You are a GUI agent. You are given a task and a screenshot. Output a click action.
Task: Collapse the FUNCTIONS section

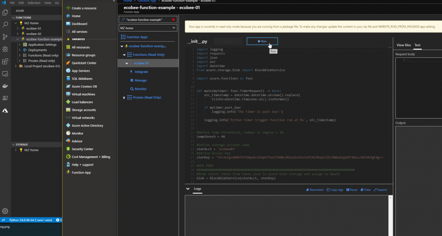13,17
